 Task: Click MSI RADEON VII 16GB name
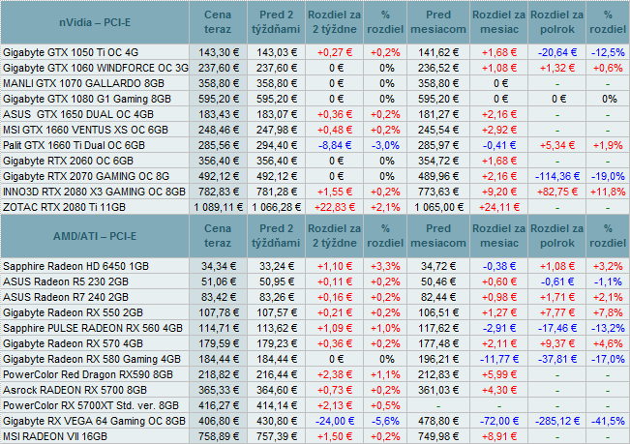(x=55, y=437)
